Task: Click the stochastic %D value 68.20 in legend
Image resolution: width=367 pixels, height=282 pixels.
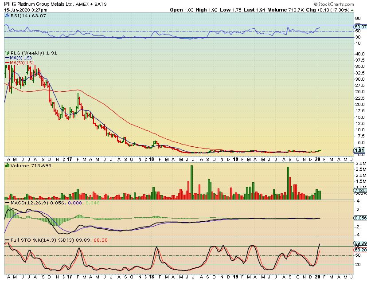Action: (x=101, y=240)
